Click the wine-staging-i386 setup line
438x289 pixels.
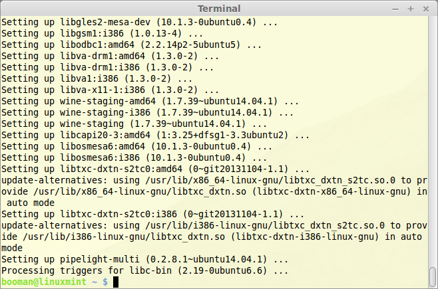pos(148,112)
